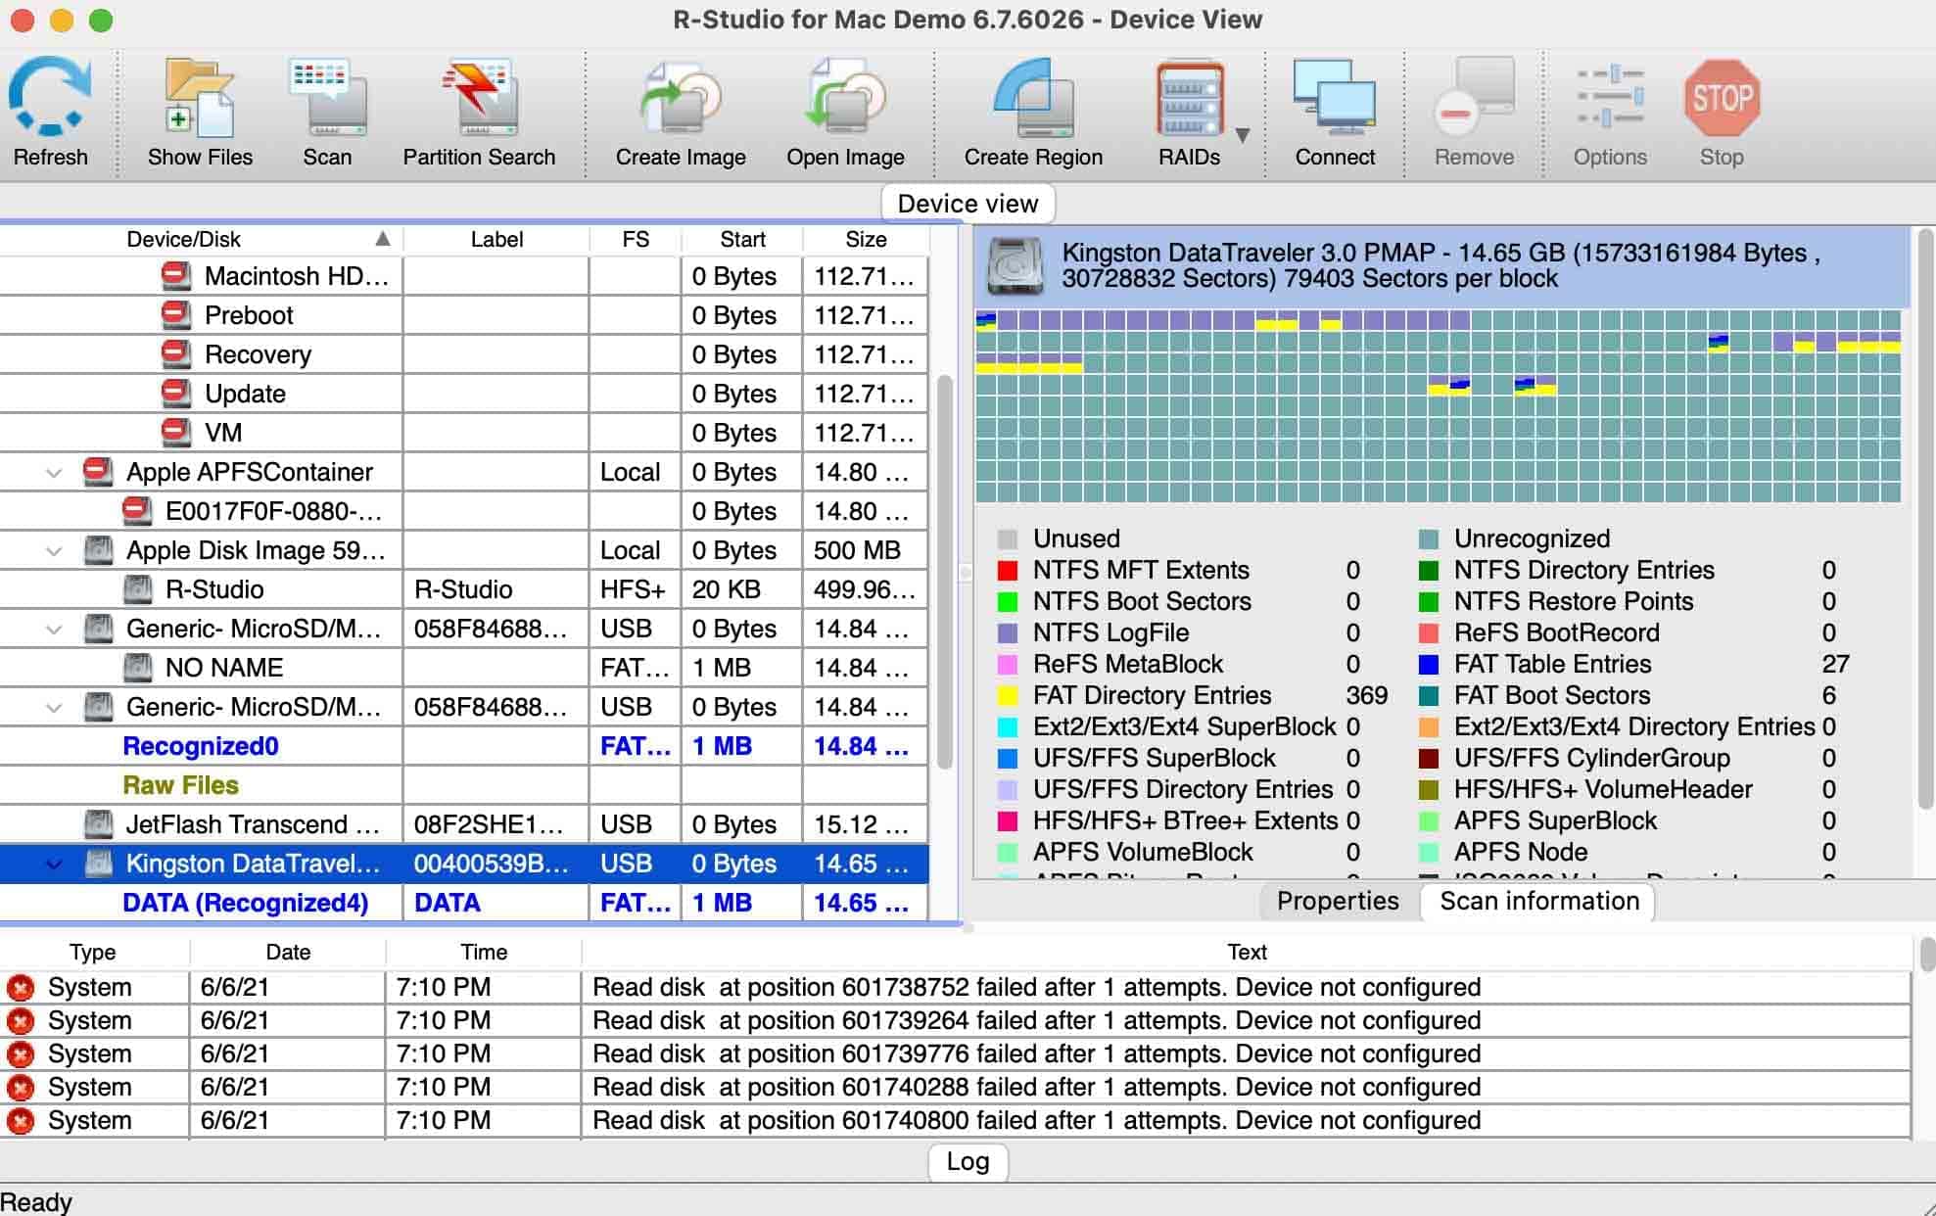Switch to the Properties tab
This screenshot has height=1216, width=1936.
[1337, 901]
